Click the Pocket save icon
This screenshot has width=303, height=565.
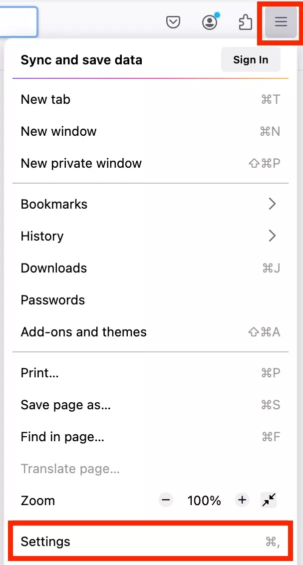(173, 22)
